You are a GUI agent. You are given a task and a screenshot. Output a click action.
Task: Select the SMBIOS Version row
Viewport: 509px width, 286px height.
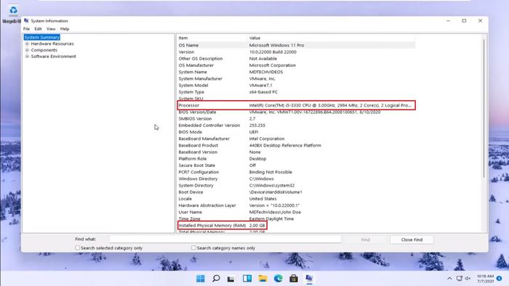click(296, 118)
